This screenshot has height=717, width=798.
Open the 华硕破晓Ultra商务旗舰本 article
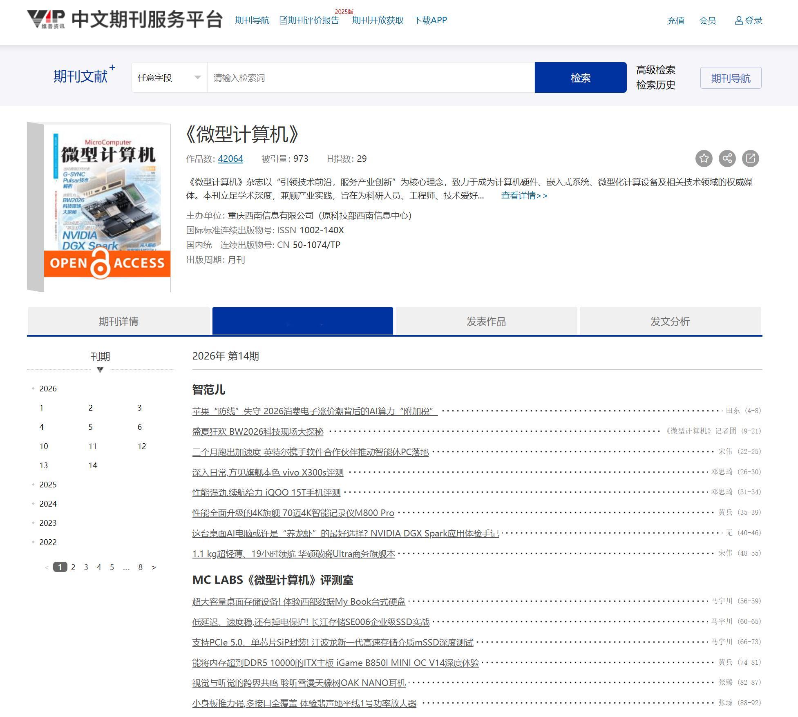(293, 554)
